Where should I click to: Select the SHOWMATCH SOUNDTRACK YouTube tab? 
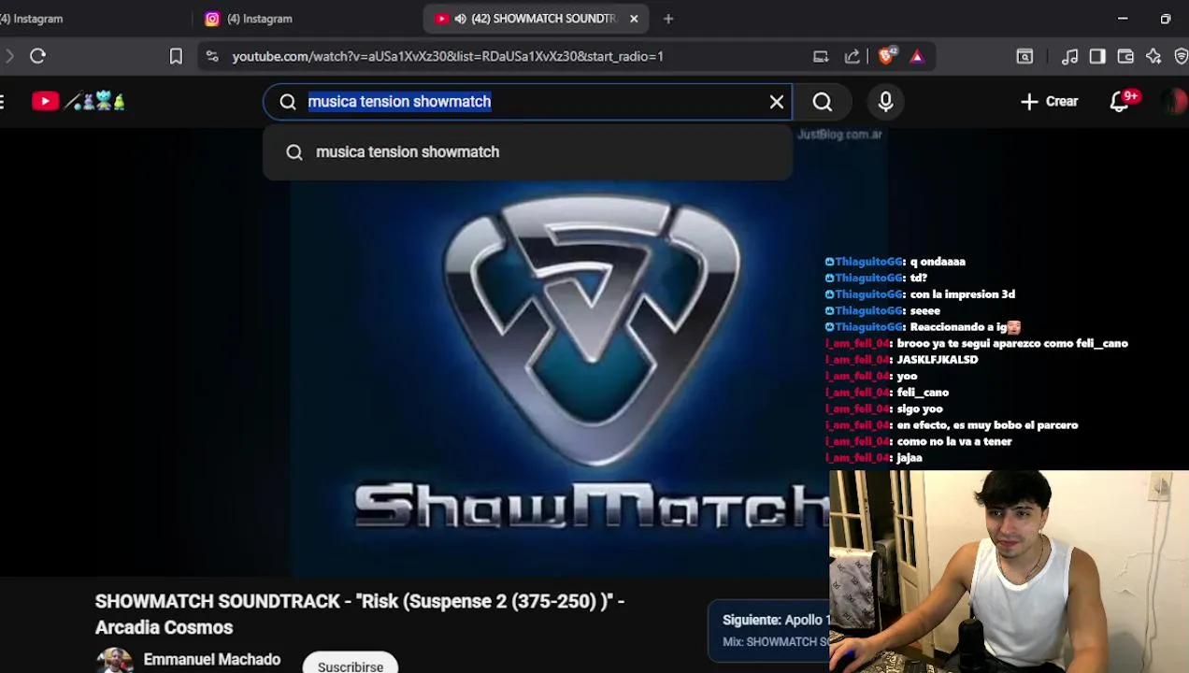click(536, 19)
